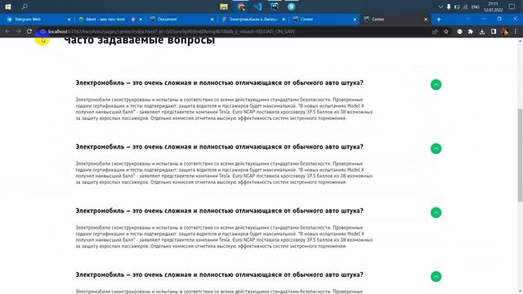Click the page's vertical scrollbar thumb
Viewport: 523px width, 294px height.
pyautogui.click(x=520, y=155)
